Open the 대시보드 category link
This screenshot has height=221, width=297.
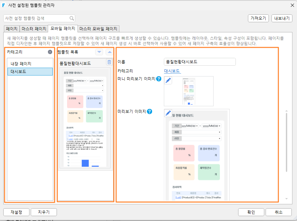[172, 71]
